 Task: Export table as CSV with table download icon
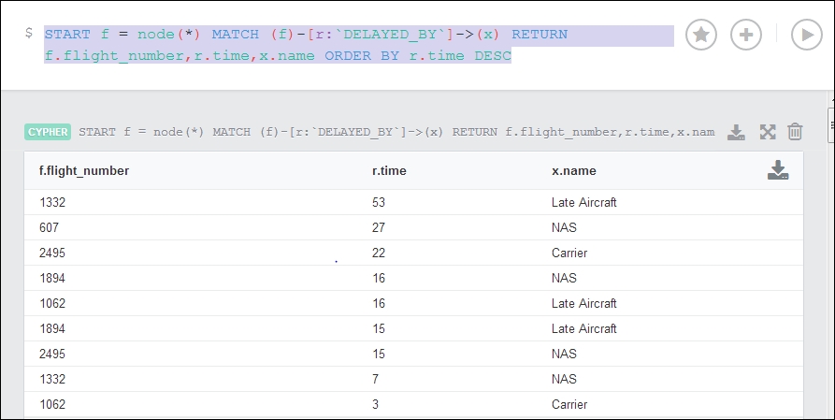click(x=777, y=170)
